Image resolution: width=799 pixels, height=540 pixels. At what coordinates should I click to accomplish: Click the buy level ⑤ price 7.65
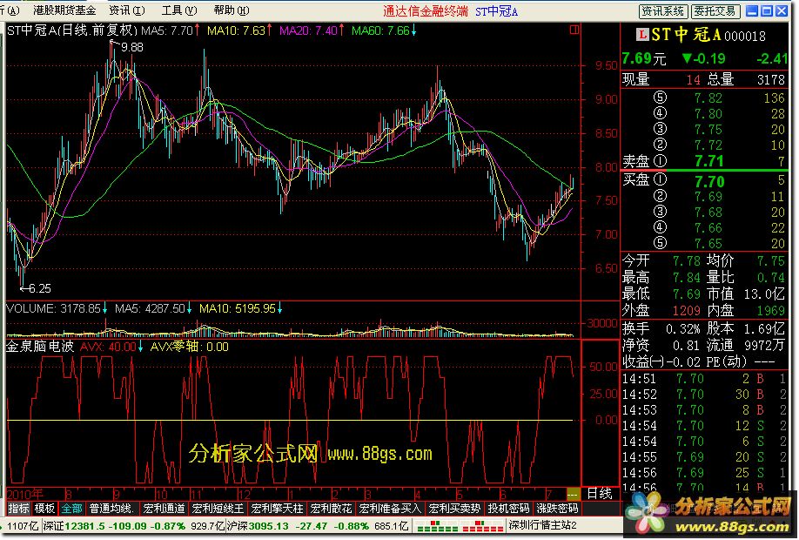(708, 243)
